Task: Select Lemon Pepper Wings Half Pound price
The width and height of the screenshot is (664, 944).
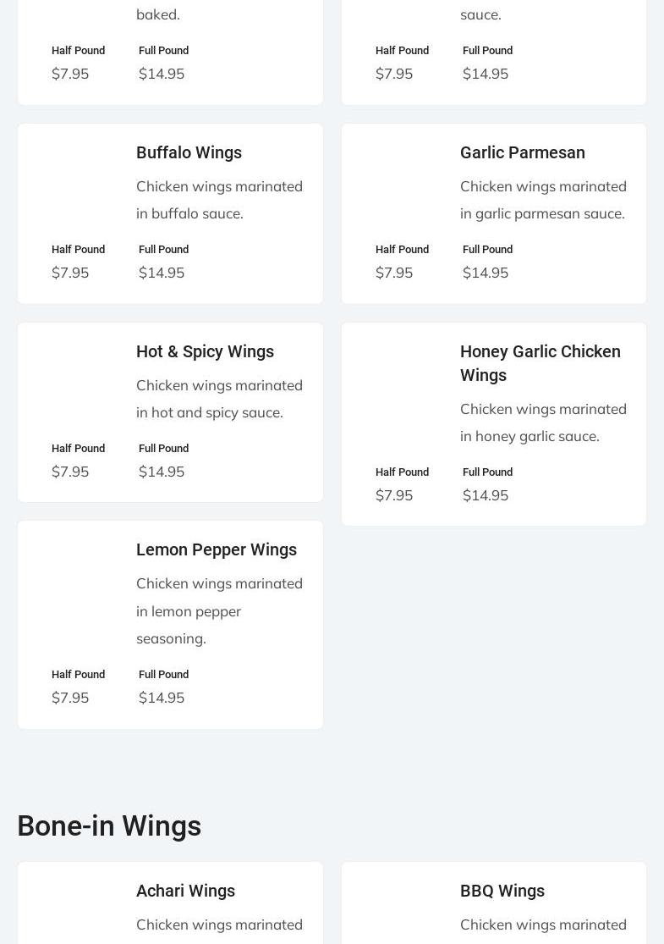Action: pos(70,697)
